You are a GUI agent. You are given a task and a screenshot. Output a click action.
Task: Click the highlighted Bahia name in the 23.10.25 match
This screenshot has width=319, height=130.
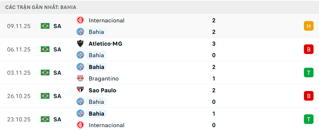96,114
